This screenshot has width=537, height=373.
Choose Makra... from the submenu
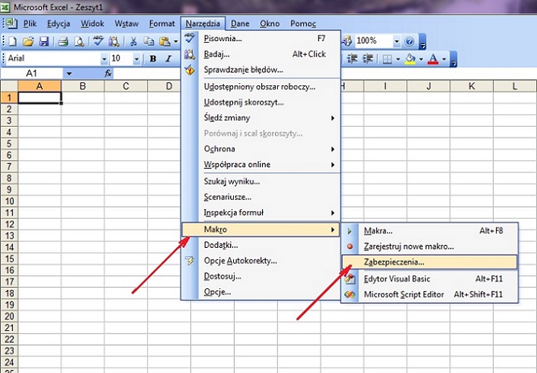pyautogui.click(x=429, y=230)
